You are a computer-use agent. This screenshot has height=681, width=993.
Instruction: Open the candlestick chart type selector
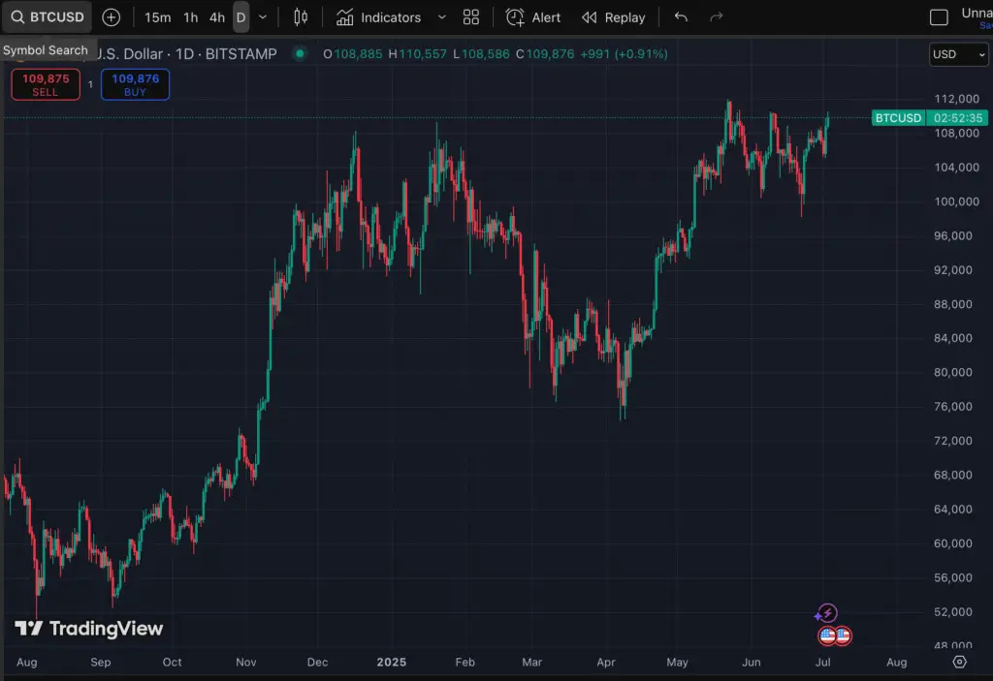pyautogui.click(x=301, y=17)
